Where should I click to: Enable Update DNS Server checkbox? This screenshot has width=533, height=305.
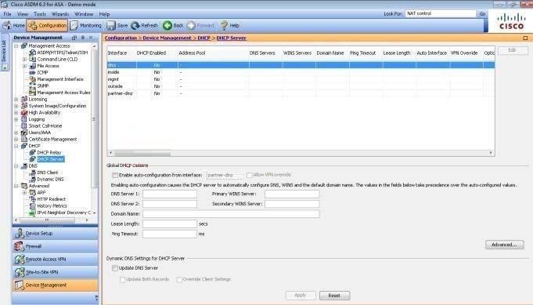(115, 268)
